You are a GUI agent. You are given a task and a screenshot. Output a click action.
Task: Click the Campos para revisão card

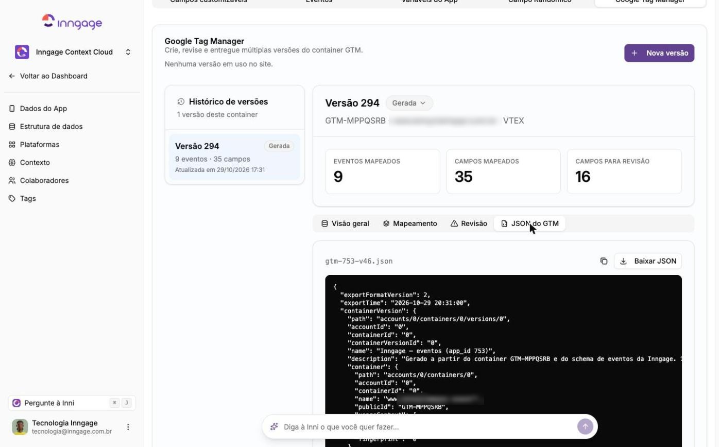tap(624, 171)
